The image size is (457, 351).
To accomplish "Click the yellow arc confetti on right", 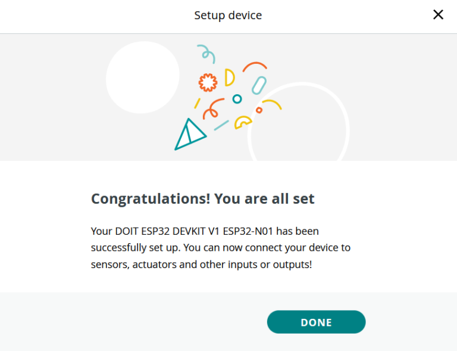I will coord(273,104).
